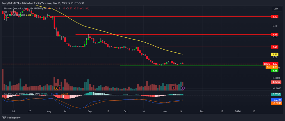Click the -0.03 (-2.14%) change value
285x121 pixels.
pos(82,8)
